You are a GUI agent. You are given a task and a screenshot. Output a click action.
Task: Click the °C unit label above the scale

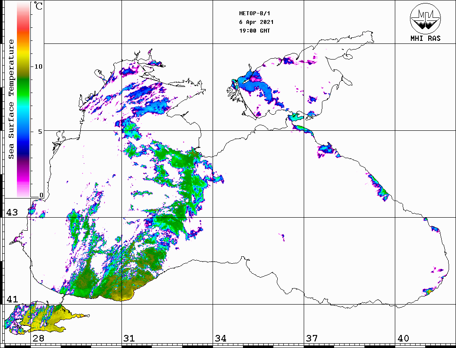tap(38, 6)
